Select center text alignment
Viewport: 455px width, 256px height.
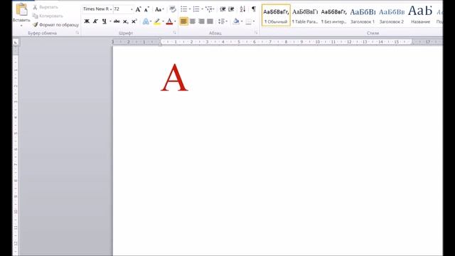click(x=193, y=21)
